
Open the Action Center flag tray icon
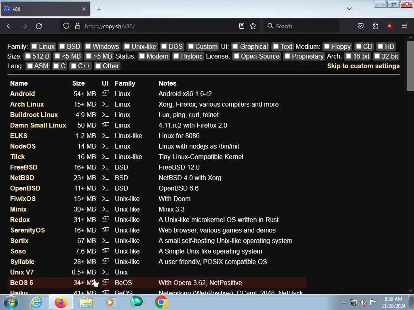[x=373, y=302]
